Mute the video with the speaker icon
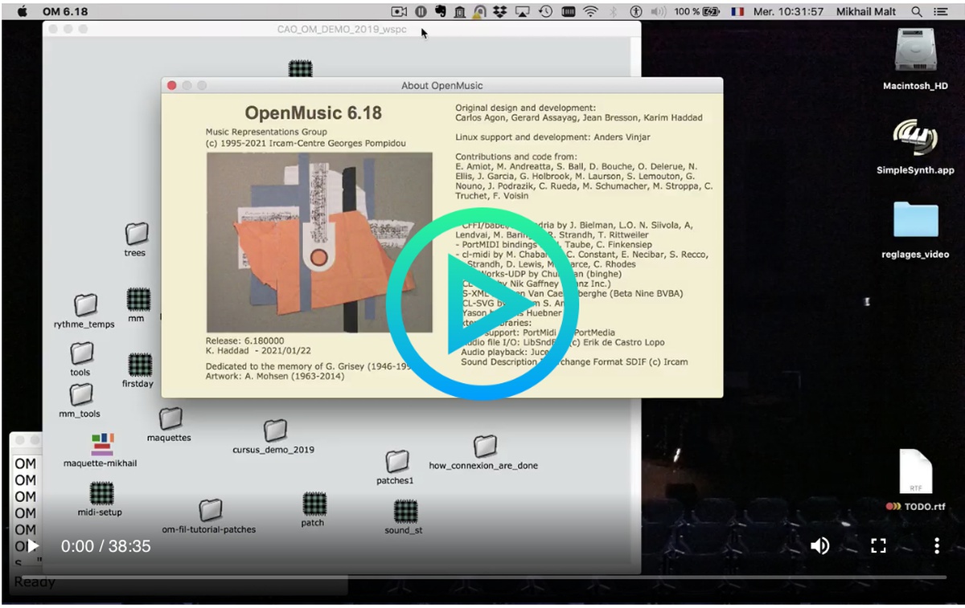The image size is (965, 608). 819,546
